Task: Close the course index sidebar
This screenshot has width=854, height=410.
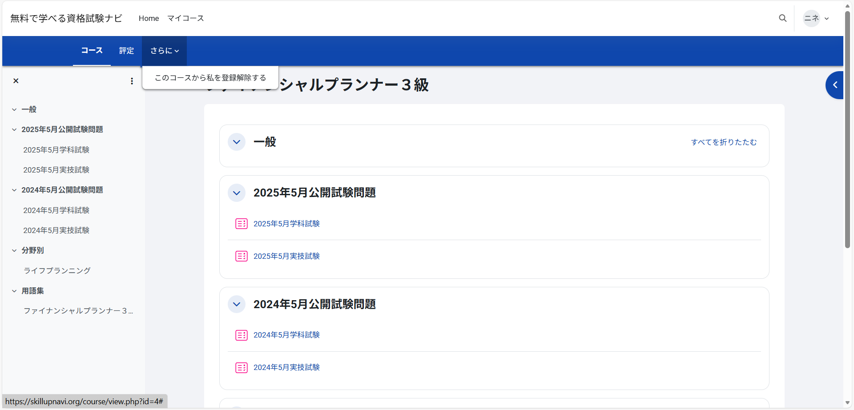Action: [x=16, y=81]
